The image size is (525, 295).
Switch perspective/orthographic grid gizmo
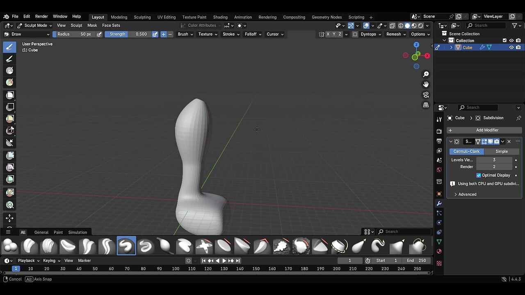426,105
